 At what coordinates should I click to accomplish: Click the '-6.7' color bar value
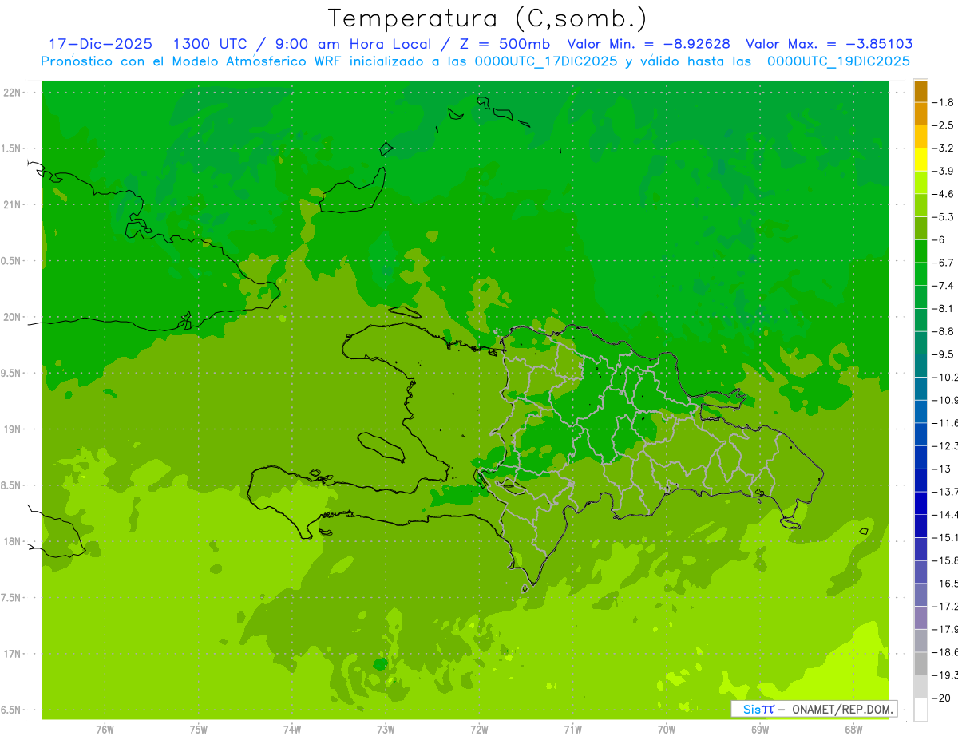(x=943, y=263)
